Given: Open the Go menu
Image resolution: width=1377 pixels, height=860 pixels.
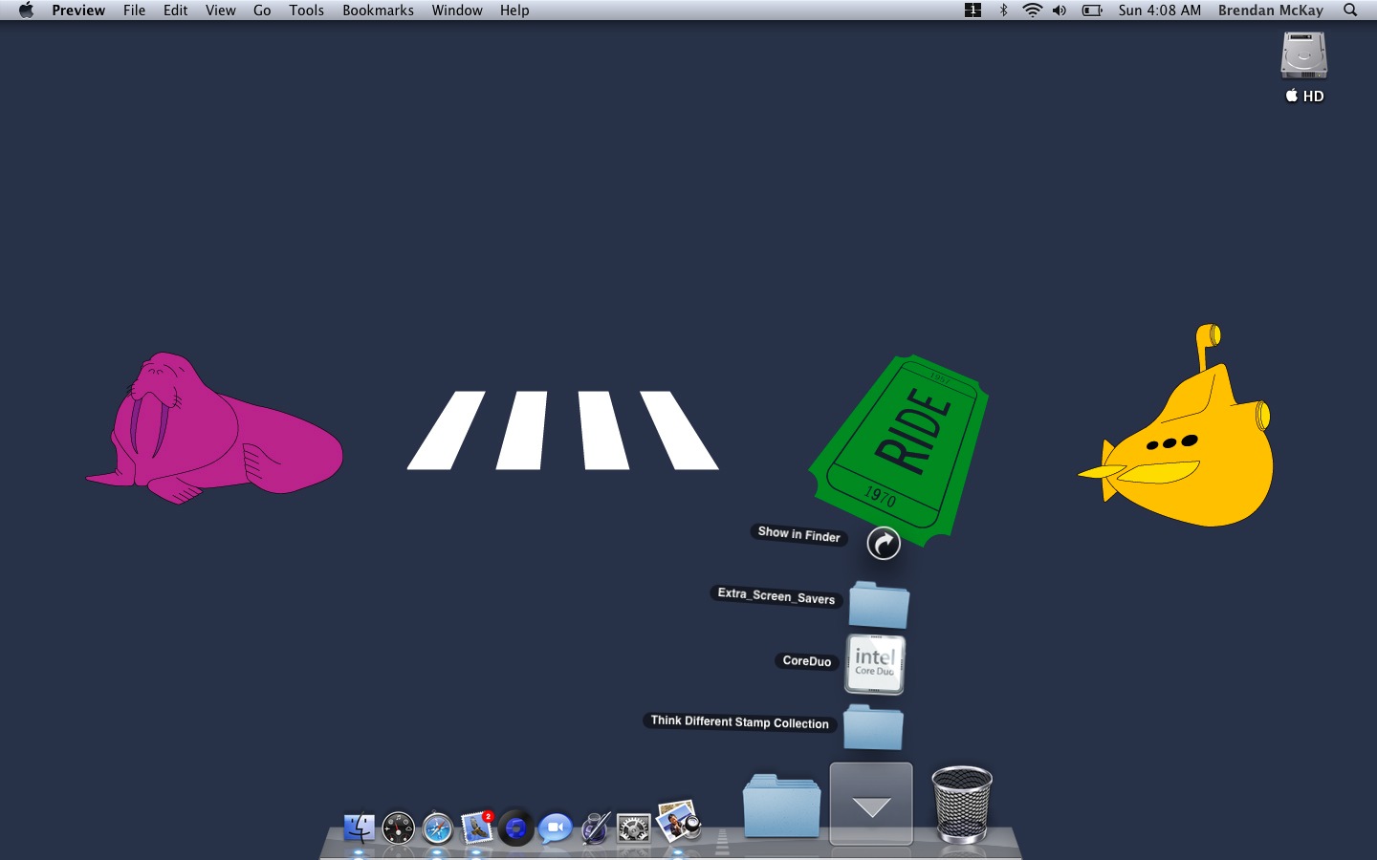Looking at the screenshot, I should [x=262, y=11].
